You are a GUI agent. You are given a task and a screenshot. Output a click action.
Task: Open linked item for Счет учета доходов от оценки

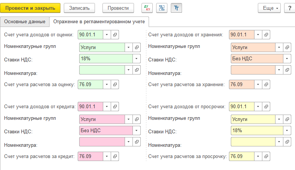[x=115, y=35]
